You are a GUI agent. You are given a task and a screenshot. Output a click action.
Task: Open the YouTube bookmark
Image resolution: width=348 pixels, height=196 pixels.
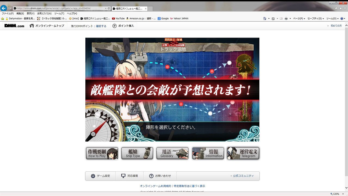click(x=118, y=19)
